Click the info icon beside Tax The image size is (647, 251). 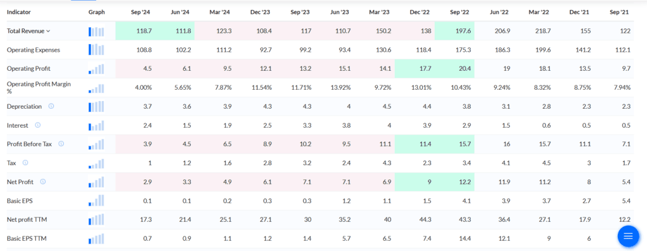coord(25,163)
